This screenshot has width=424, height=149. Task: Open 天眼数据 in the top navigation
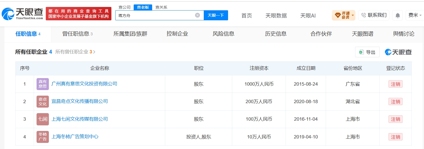point(276,16)
